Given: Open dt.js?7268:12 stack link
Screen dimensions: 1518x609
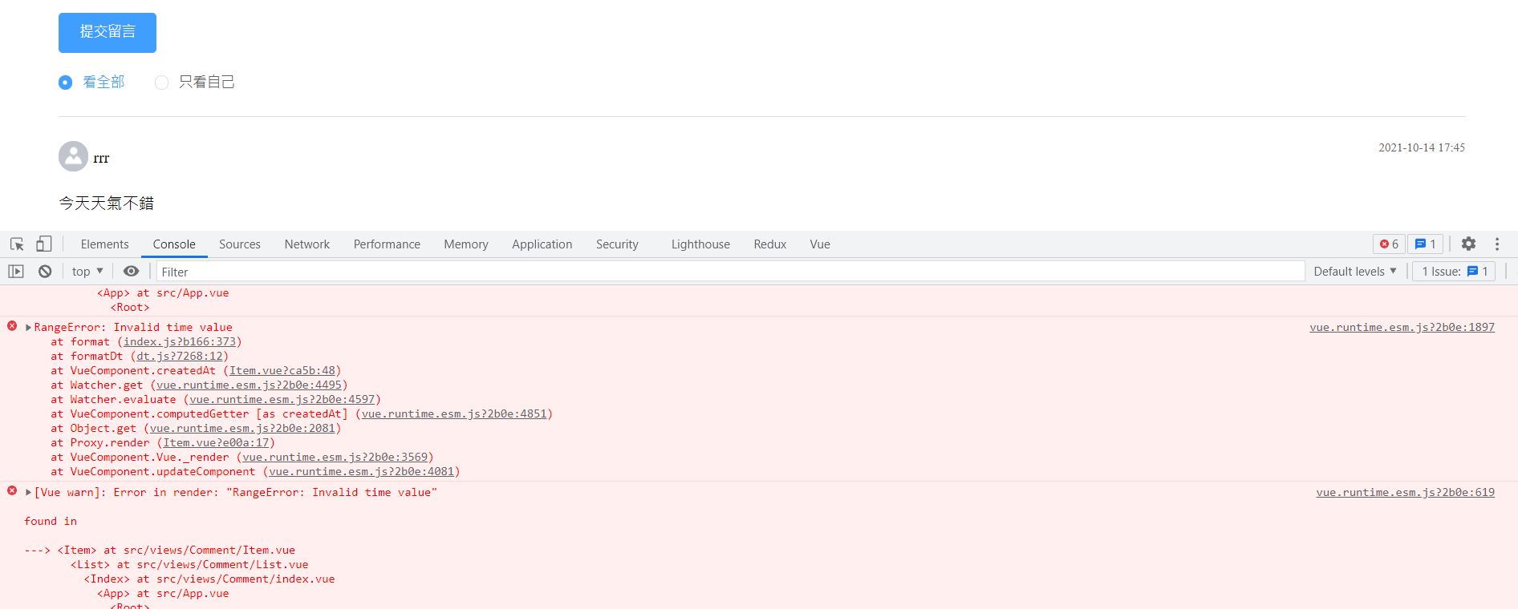Looking at the screenshot, I should click(180, 356).
